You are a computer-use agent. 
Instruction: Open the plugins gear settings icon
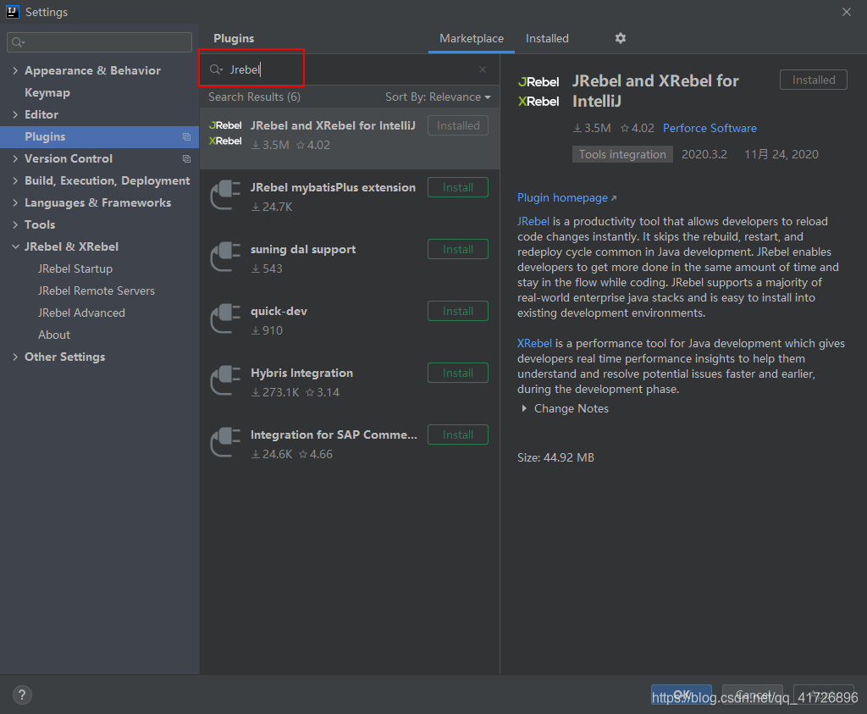[621, 38]
